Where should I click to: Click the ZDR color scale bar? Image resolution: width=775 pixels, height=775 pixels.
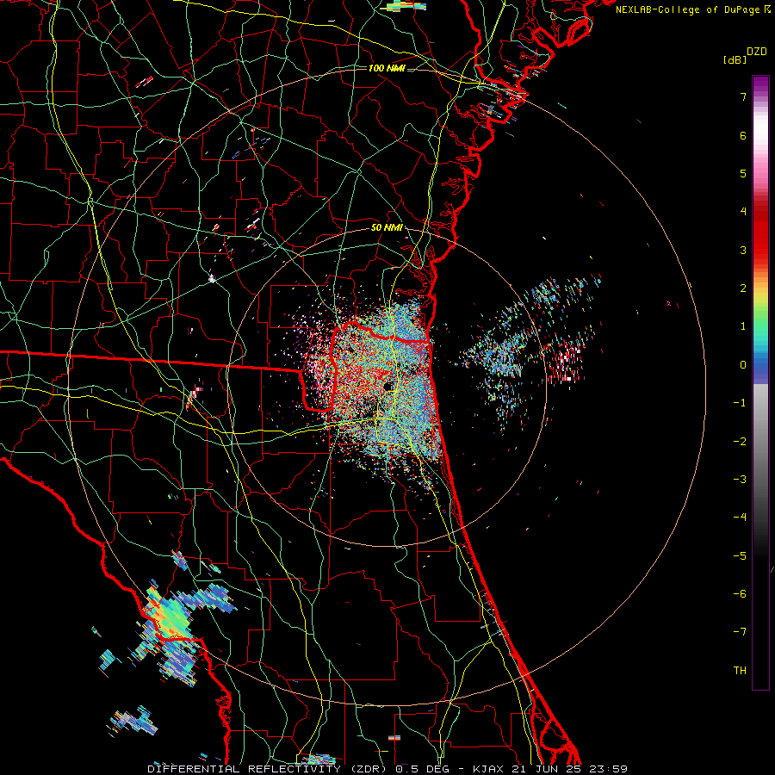point(760,382)
